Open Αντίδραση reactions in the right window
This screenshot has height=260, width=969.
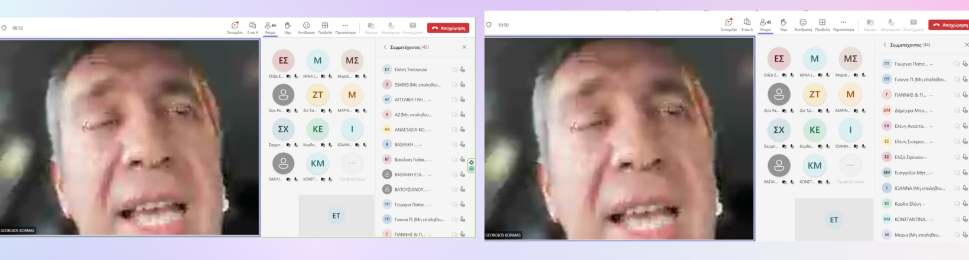coord(802,24)
